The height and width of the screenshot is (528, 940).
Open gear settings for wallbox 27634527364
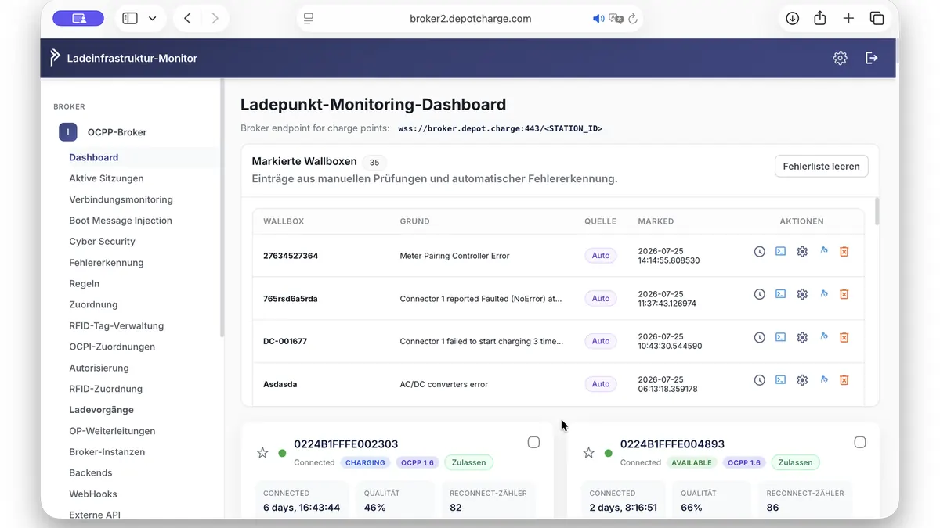tap(802, 252)
